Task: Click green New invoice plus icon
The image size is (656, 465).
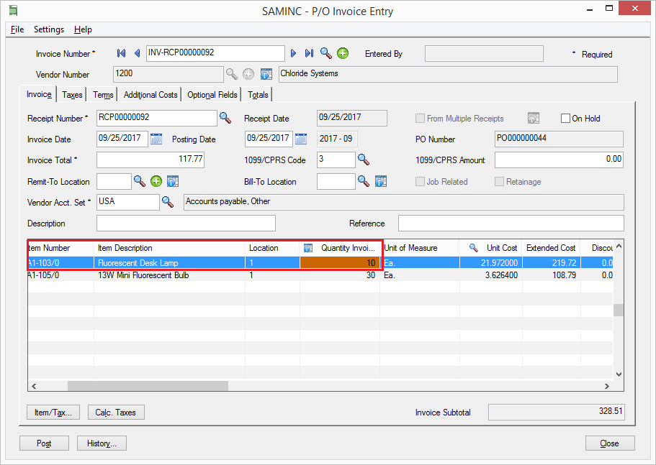Action: (x=343, y=53)
